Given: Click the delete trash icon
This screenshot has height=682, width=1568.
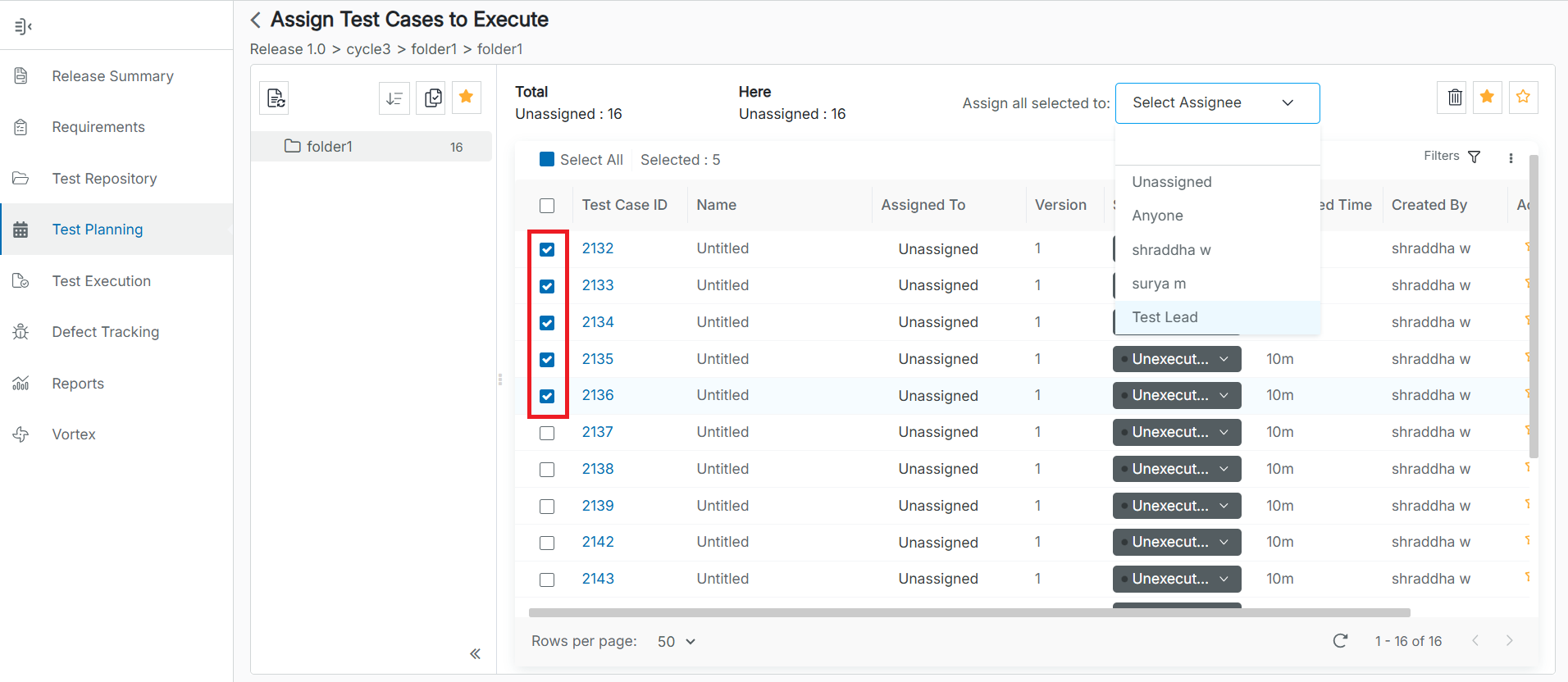Looking at the screenshot, I should [x=1454, y=98].
